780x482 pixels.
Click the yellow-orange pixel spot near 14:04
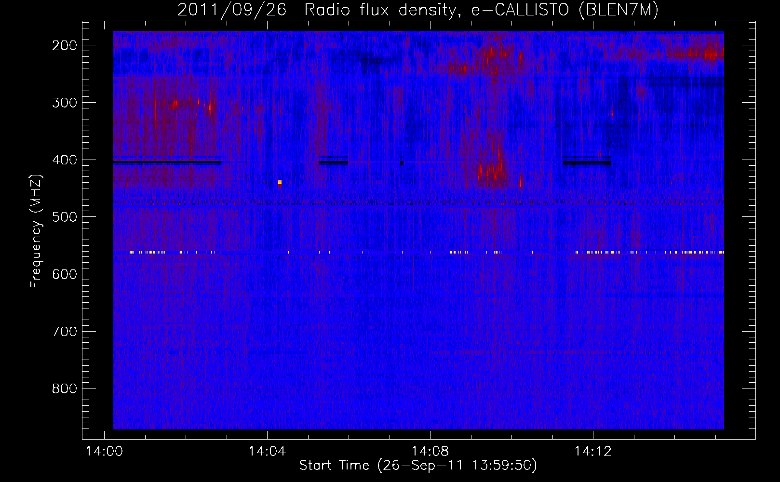click(280, 183)
